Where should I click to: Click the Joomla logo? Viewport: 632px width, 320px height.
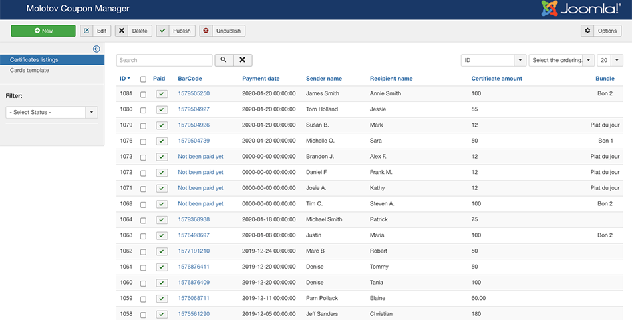(581, 9)
